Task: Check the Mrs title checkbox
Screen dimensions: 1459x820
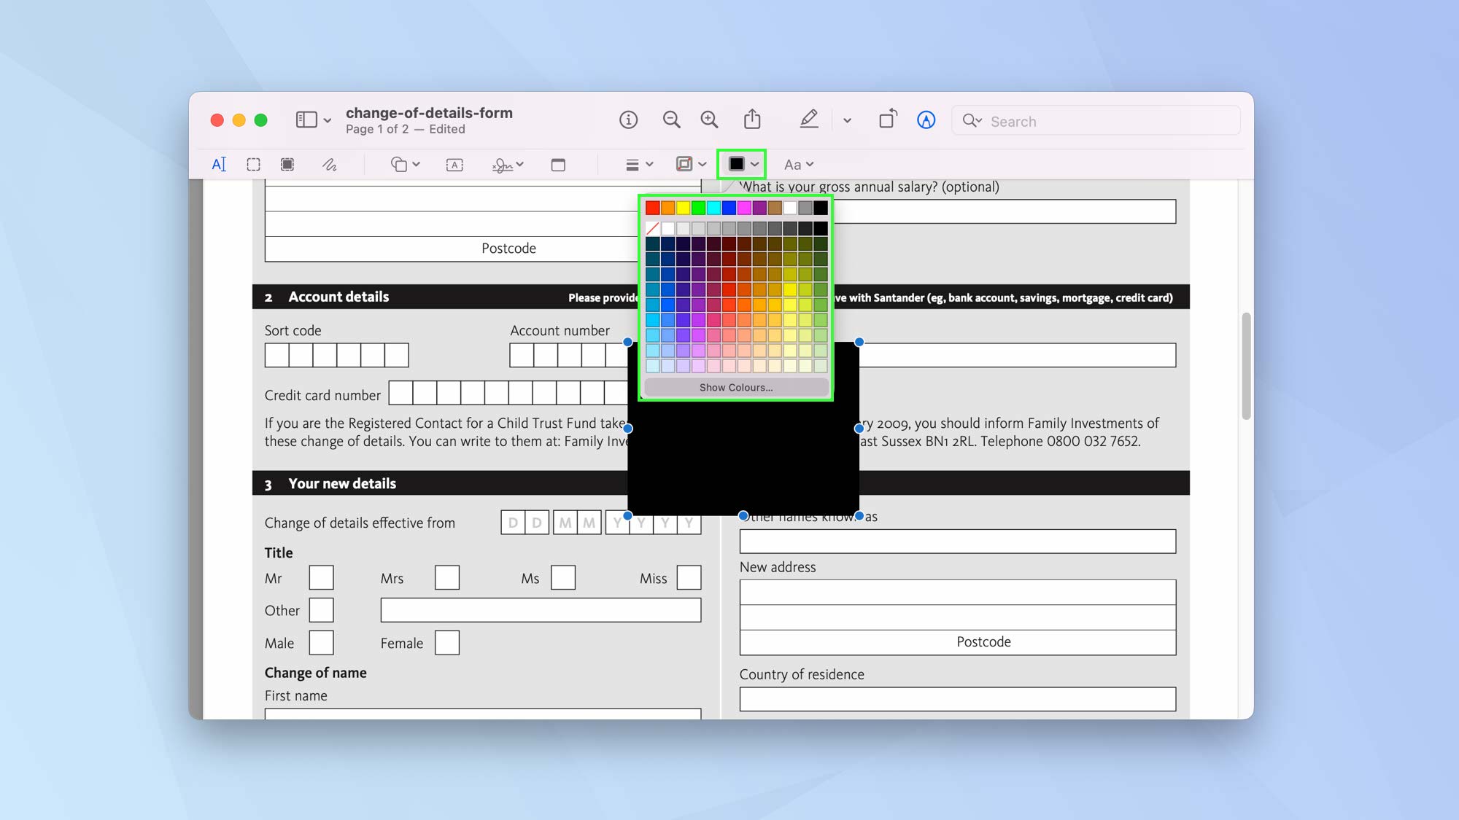Action: [x=446, y=577]
